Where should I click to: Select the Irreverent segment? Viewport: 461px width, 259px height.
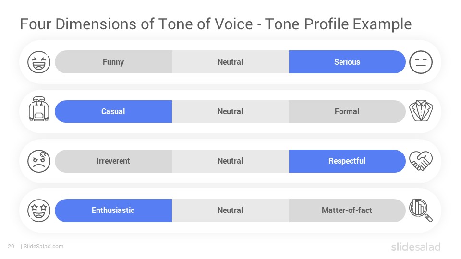[113, 161]
